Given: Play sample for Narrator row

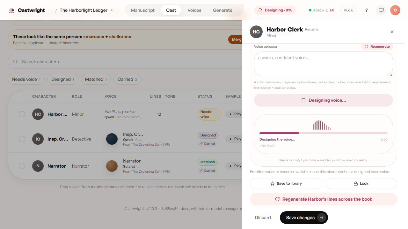Looking at the screenshot, I should click(234, 166).
